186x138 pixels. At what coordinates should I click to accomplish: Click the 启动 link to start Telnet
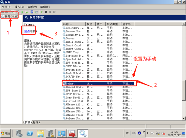click(27, 31)
